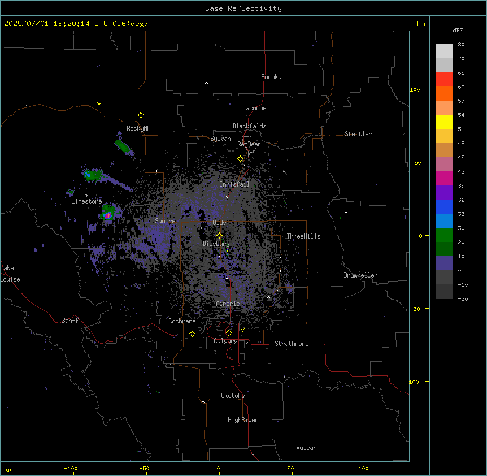Click the Limestone label
The image size is (487, 476).
pos(86,201)
